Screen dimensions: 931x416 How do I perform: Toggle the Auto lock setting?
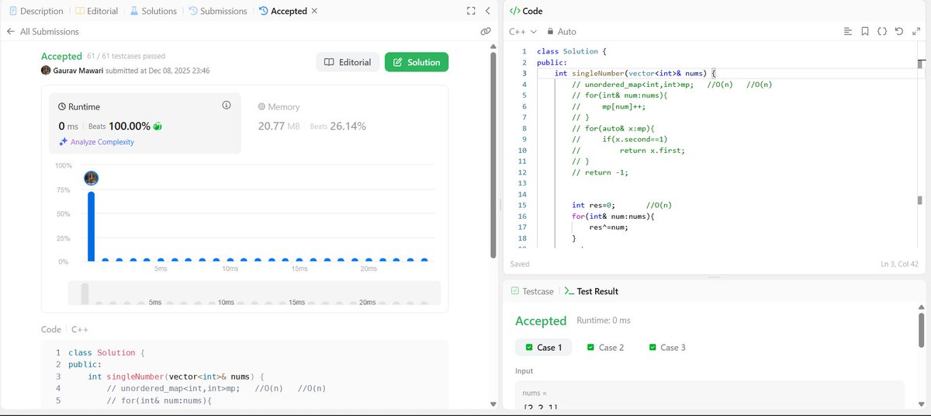point(562,32)
